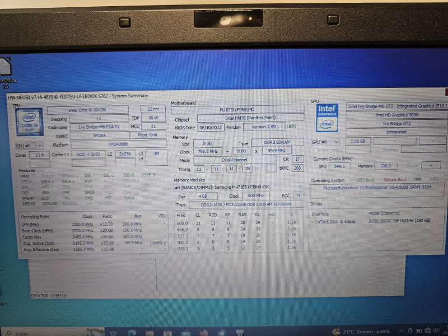The height and width of the screenshot is (336, 448).
Task: Click the Intel Graphics GPU logo
Action: [x=327, y=118]
